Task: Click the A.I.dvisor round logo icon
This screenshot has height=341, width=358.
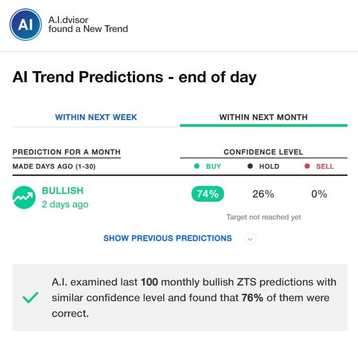Action: (25, 24)
